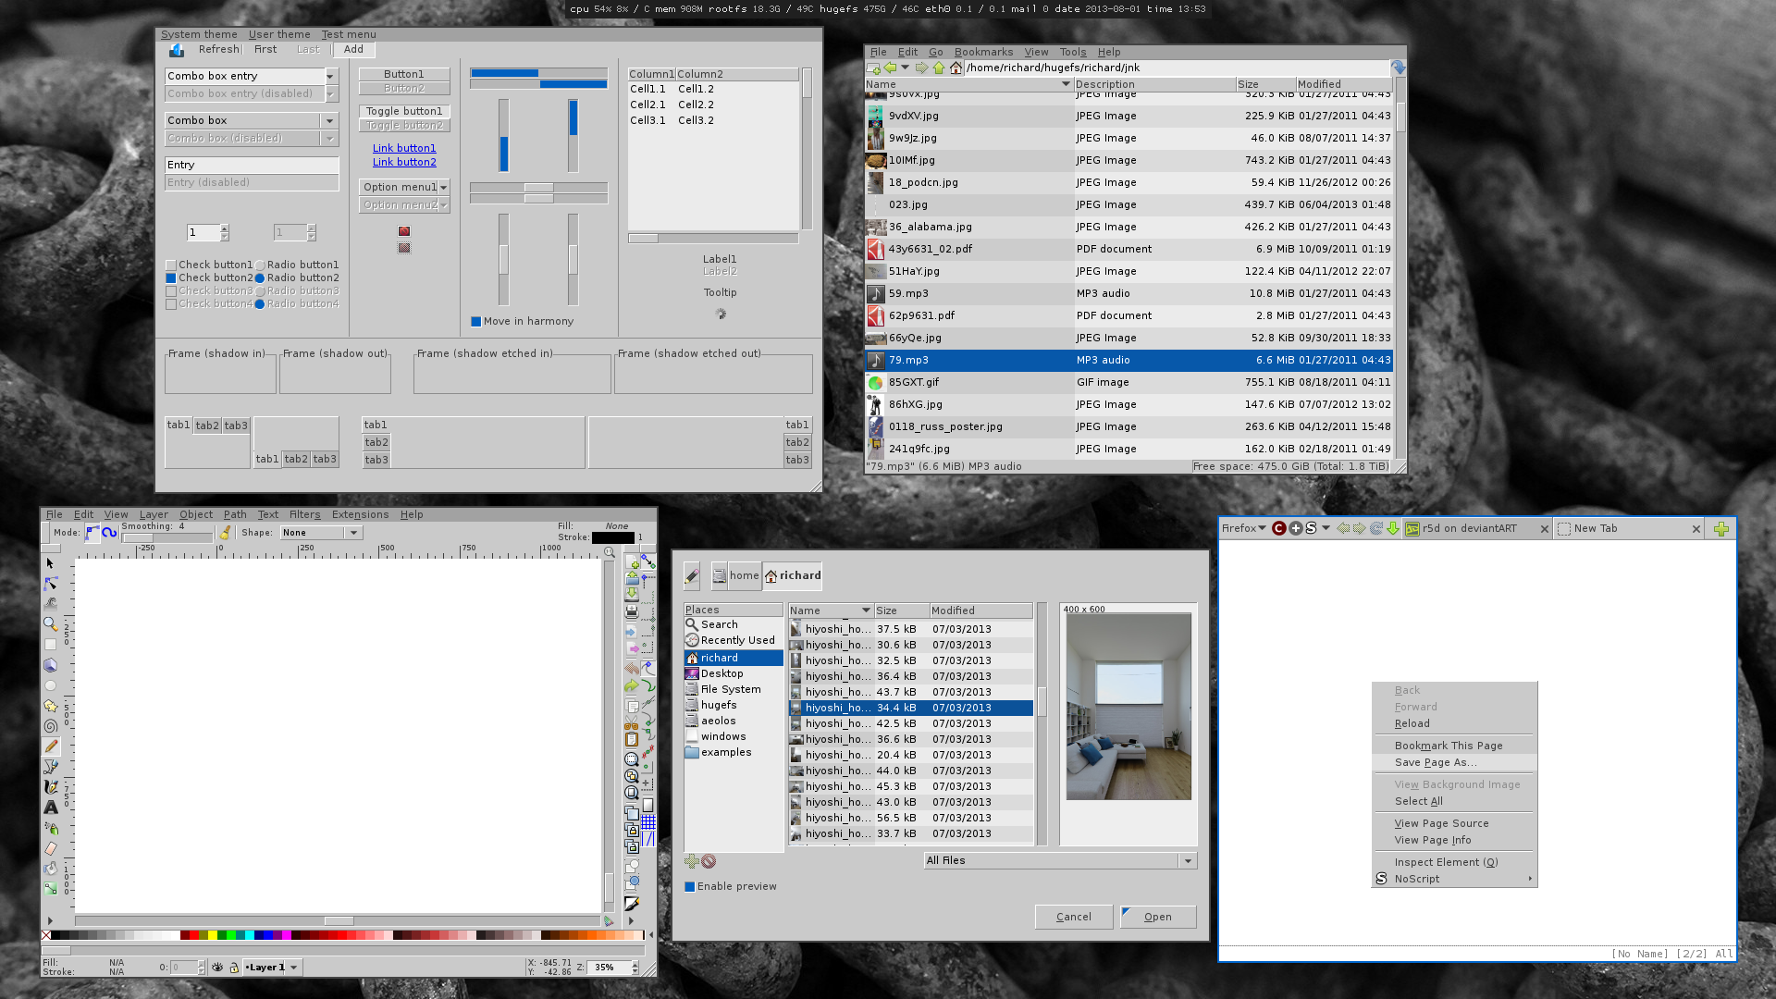Toggle layer visibility eye in Inkscape status bar
This screenshot has width=1776, height=999.
click(217, 968)
